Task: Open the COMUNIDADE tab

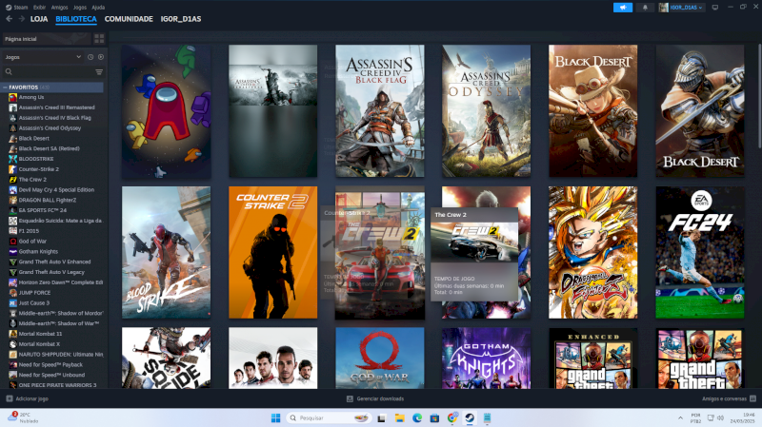Action: (129, 18)
